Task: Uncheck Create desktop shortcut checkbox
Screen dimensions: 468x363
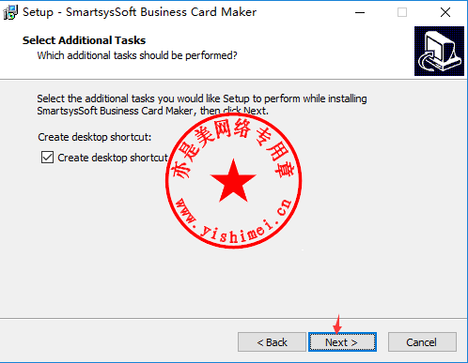Action: 47,158
